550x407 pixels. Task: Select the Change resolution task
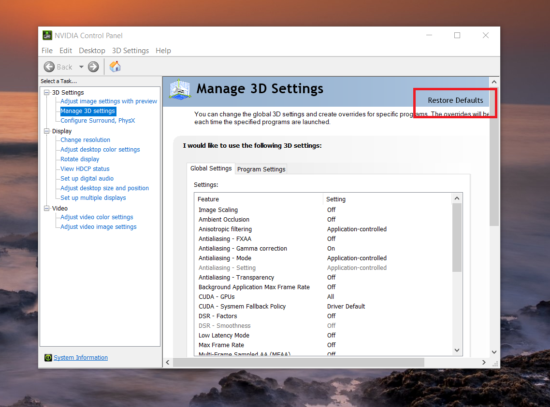click(85, 140)
